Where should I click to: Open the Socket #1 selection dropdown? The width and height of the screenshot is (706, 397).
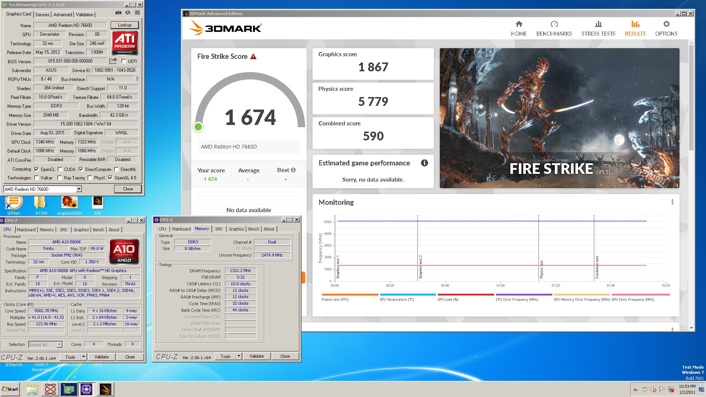(59, 344)
